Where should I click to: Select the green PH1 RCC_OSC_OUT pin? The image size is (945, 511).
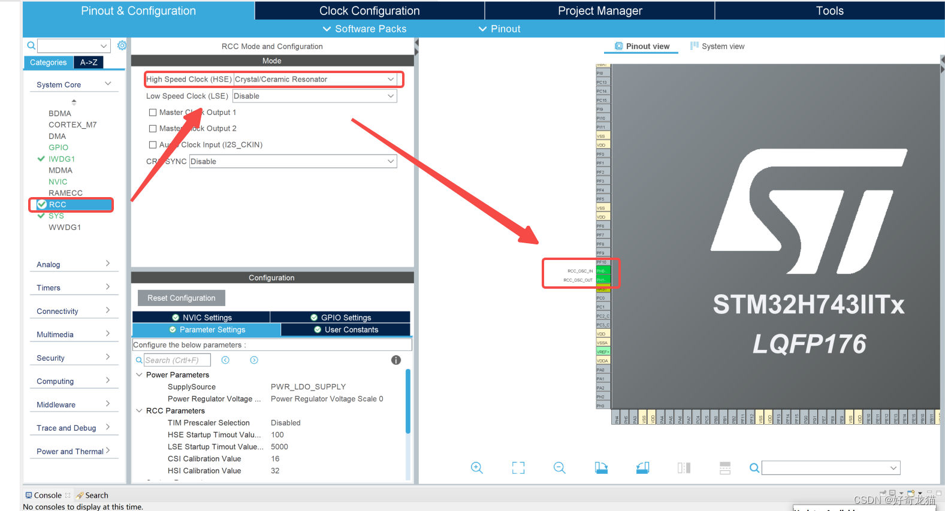[603, 280]
